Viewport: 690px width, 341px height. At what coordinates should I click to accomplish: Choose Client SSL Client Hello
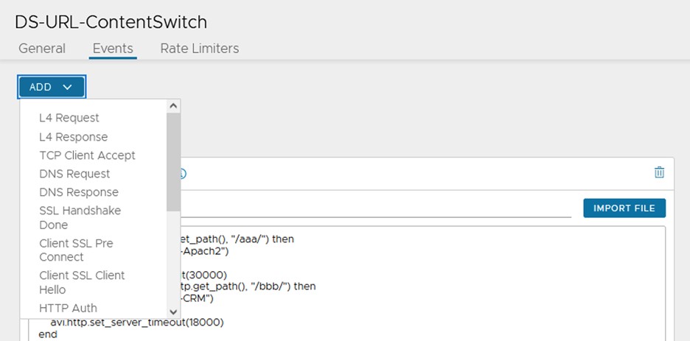pos(82,282)
